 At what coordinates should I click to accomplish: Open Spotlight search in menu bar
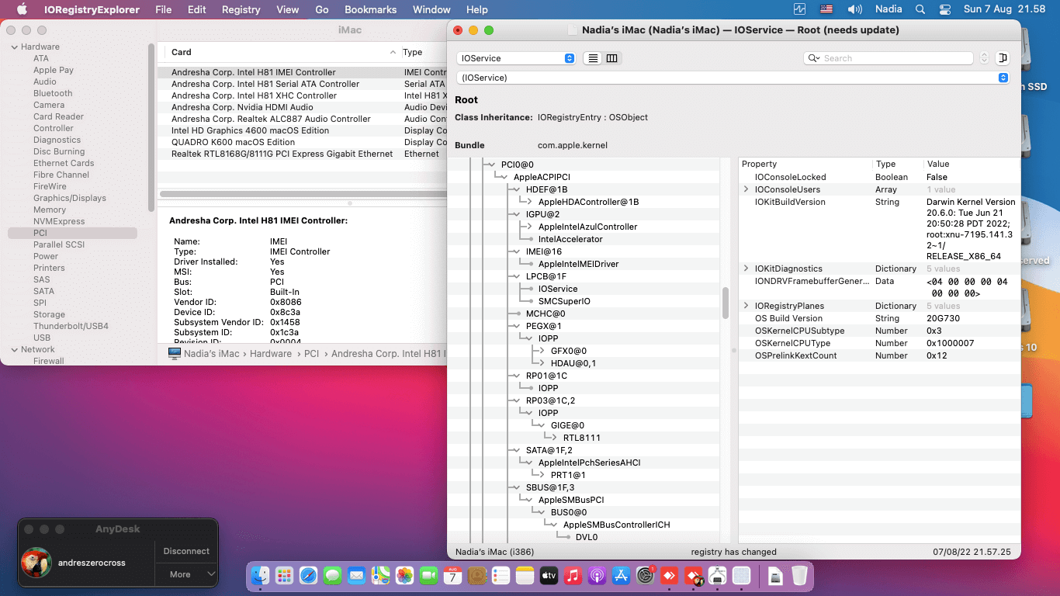(x=920, y=9)
